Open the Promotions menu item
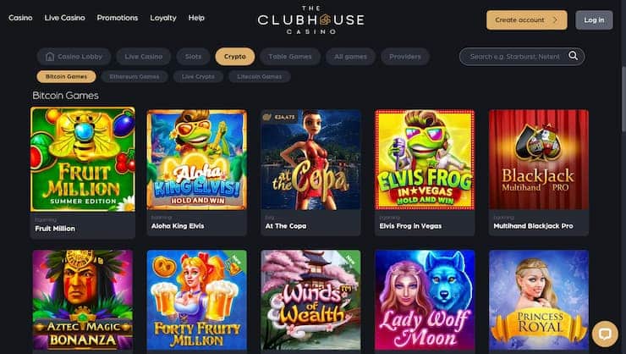This screenshot has width=626, height=354. pyautogui.click(x=118, y=18)
